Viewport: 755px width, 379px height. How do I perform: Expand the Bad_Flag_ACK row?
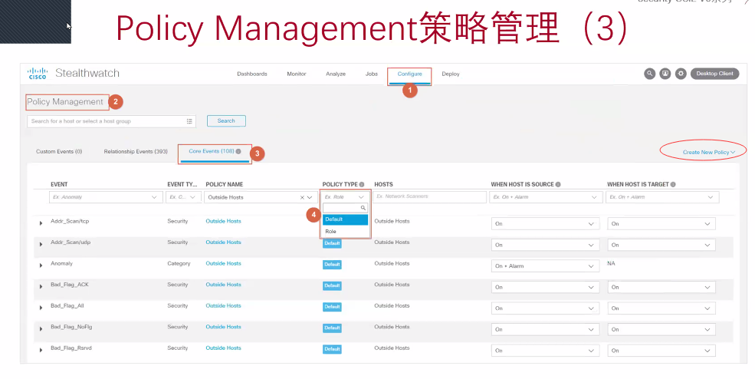(41, 286)
